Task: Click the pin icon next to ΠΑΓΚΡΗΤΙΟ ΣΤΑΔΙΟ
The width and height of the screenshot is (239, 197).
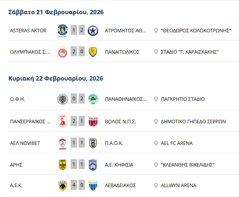Action: (156, 99)
